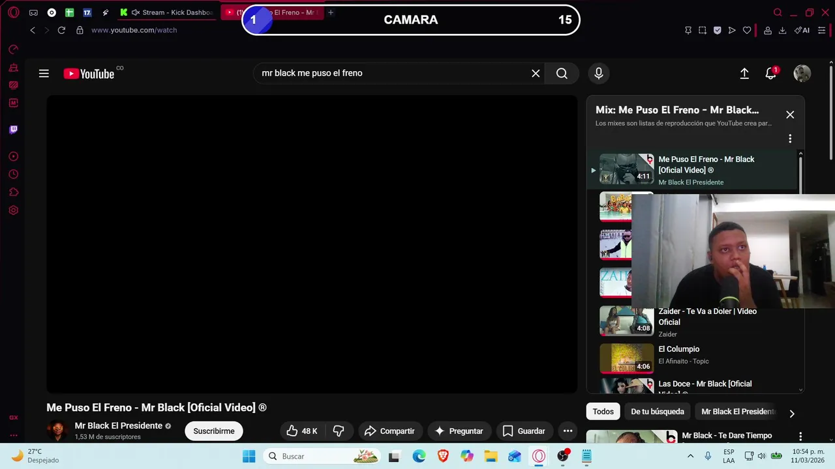Open Extensions cube icon in sidebar

pos(14,192)
